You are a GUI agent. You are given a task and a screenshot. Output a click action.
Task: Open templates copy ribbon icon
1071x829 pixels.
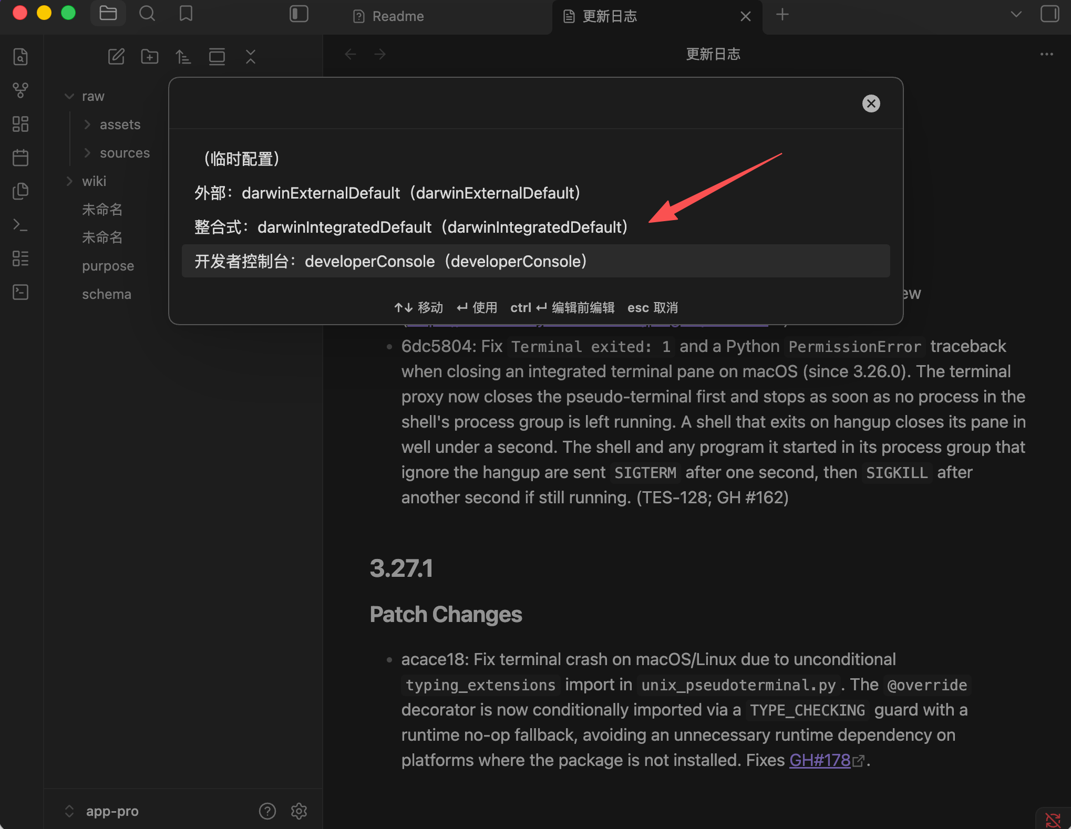(x=20, y=191)
